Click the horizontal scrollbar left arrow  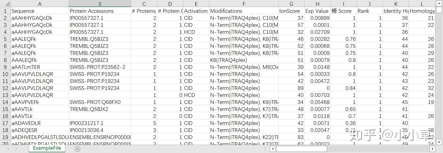273,149
